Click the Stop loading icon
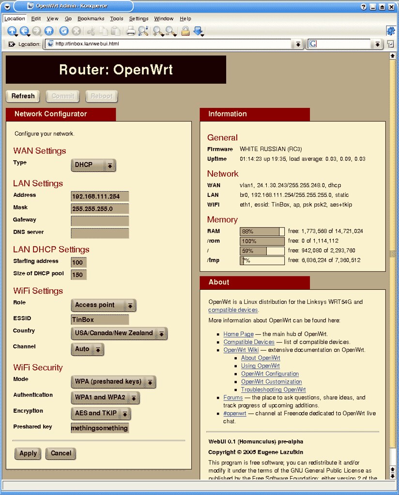 [76, 31]
